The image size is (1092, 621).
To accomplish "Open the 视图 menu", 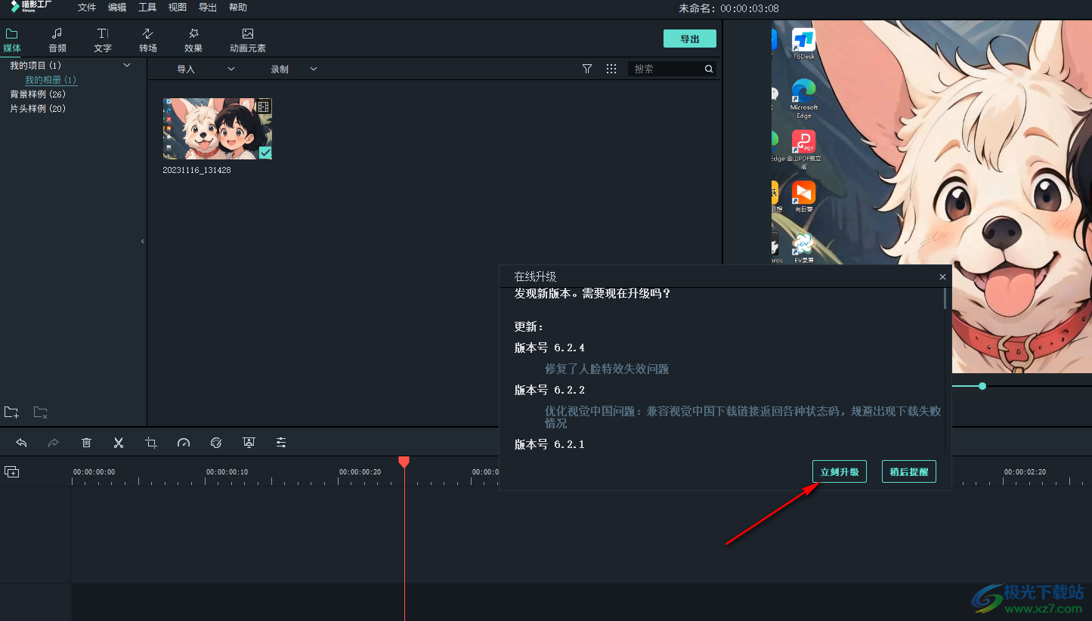I will pos(178,8).
